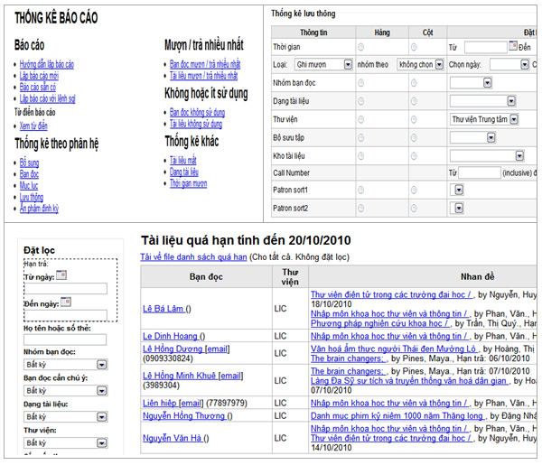This screenshot has width=542, height=465.
Task: Open the Loại dropdown showing Ghi mượn
Action: (x=323, y=64)
